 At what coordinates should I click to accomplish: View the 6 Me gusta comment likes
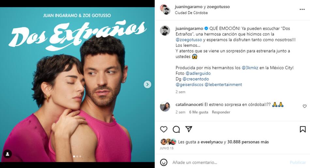tap(198, 112)
